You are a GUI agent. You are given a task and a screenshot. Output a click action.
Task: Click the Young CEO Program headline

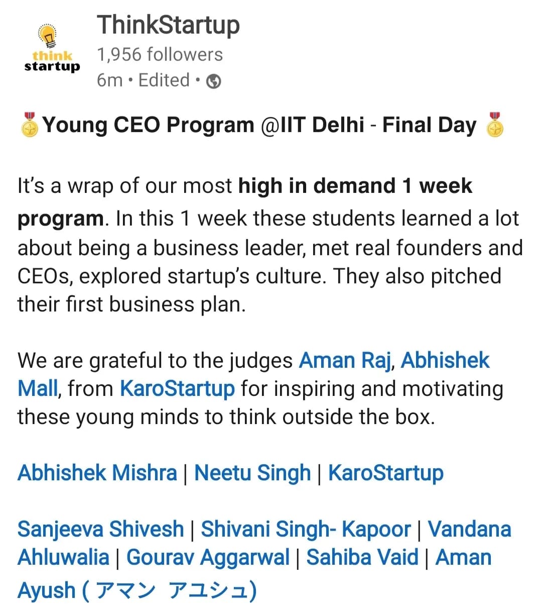(x=259, y=125)
